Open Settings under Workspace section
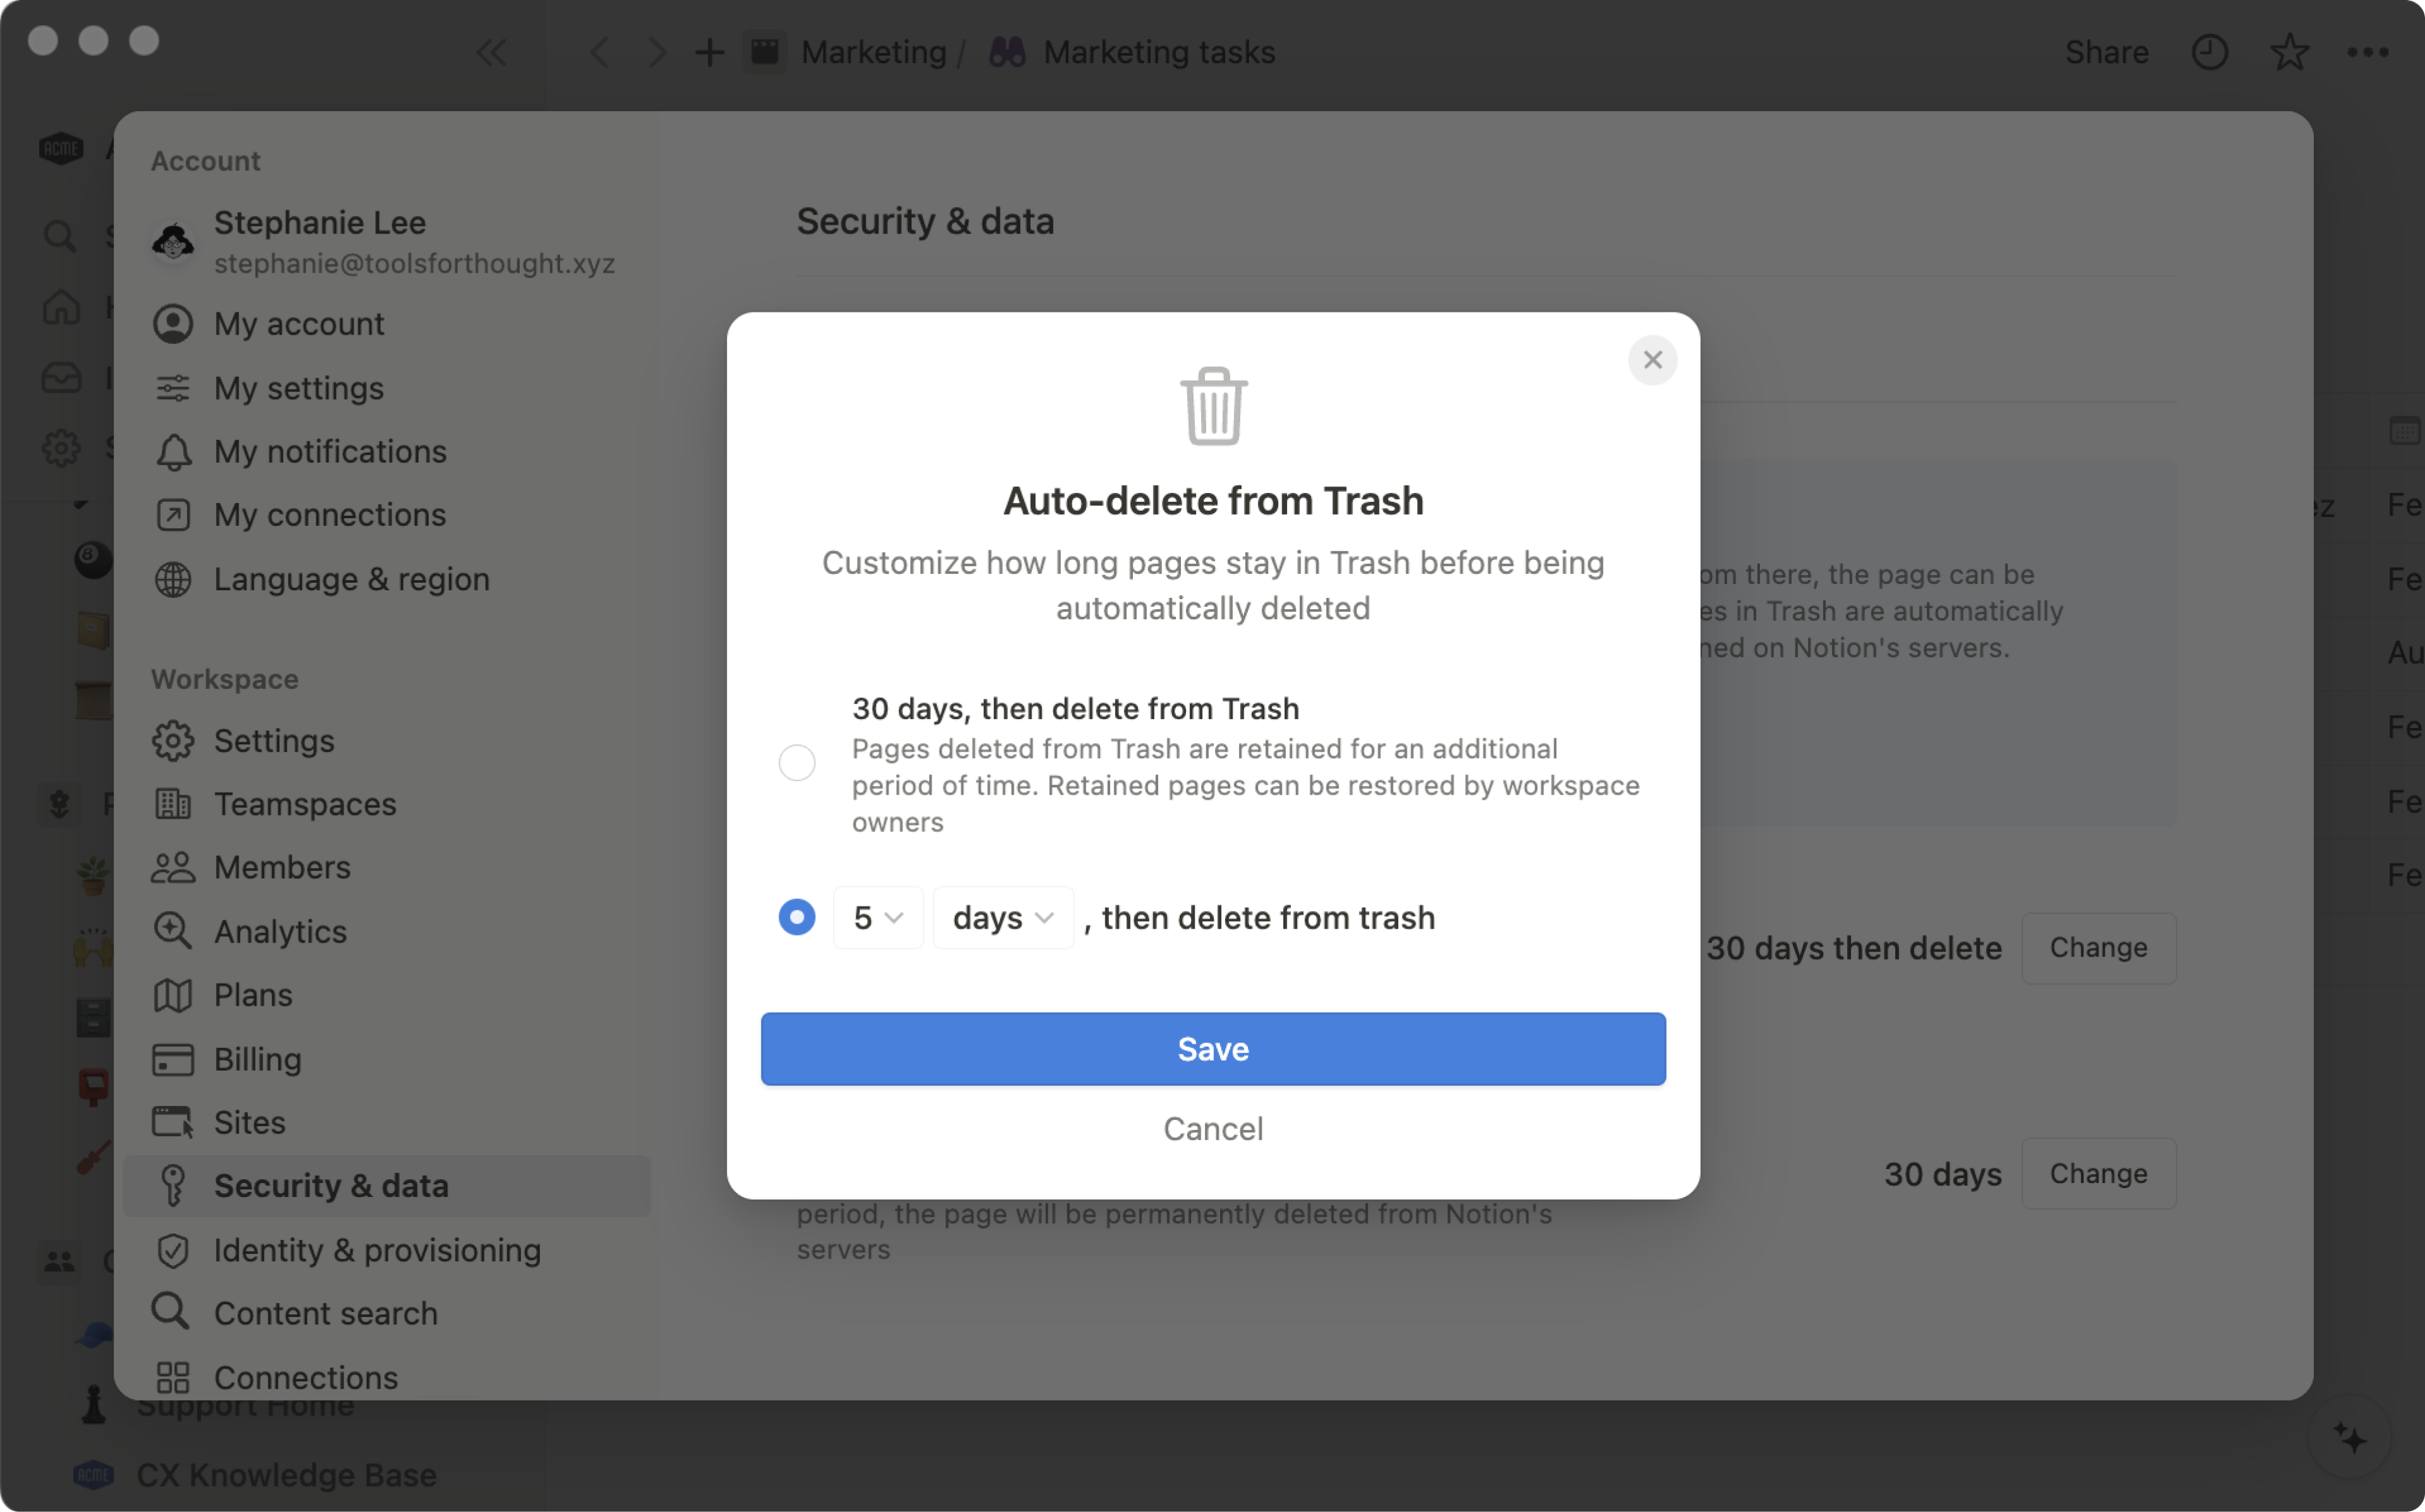The height and width of the screenshot is (1512, 2425). (x=275, y=739)
